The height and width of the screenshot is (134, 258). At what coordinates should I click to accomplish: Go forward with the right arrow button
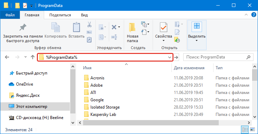(17, 57)
